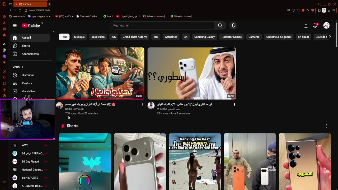338x190 pixels.
Task: Open Al Jazeera Documentary channel
Action: point(30,186)
